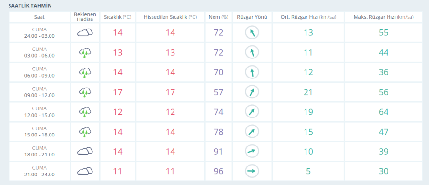Click average wind speed 19
Viewport: 429px width, 185px height.
[x=308, y=112]
